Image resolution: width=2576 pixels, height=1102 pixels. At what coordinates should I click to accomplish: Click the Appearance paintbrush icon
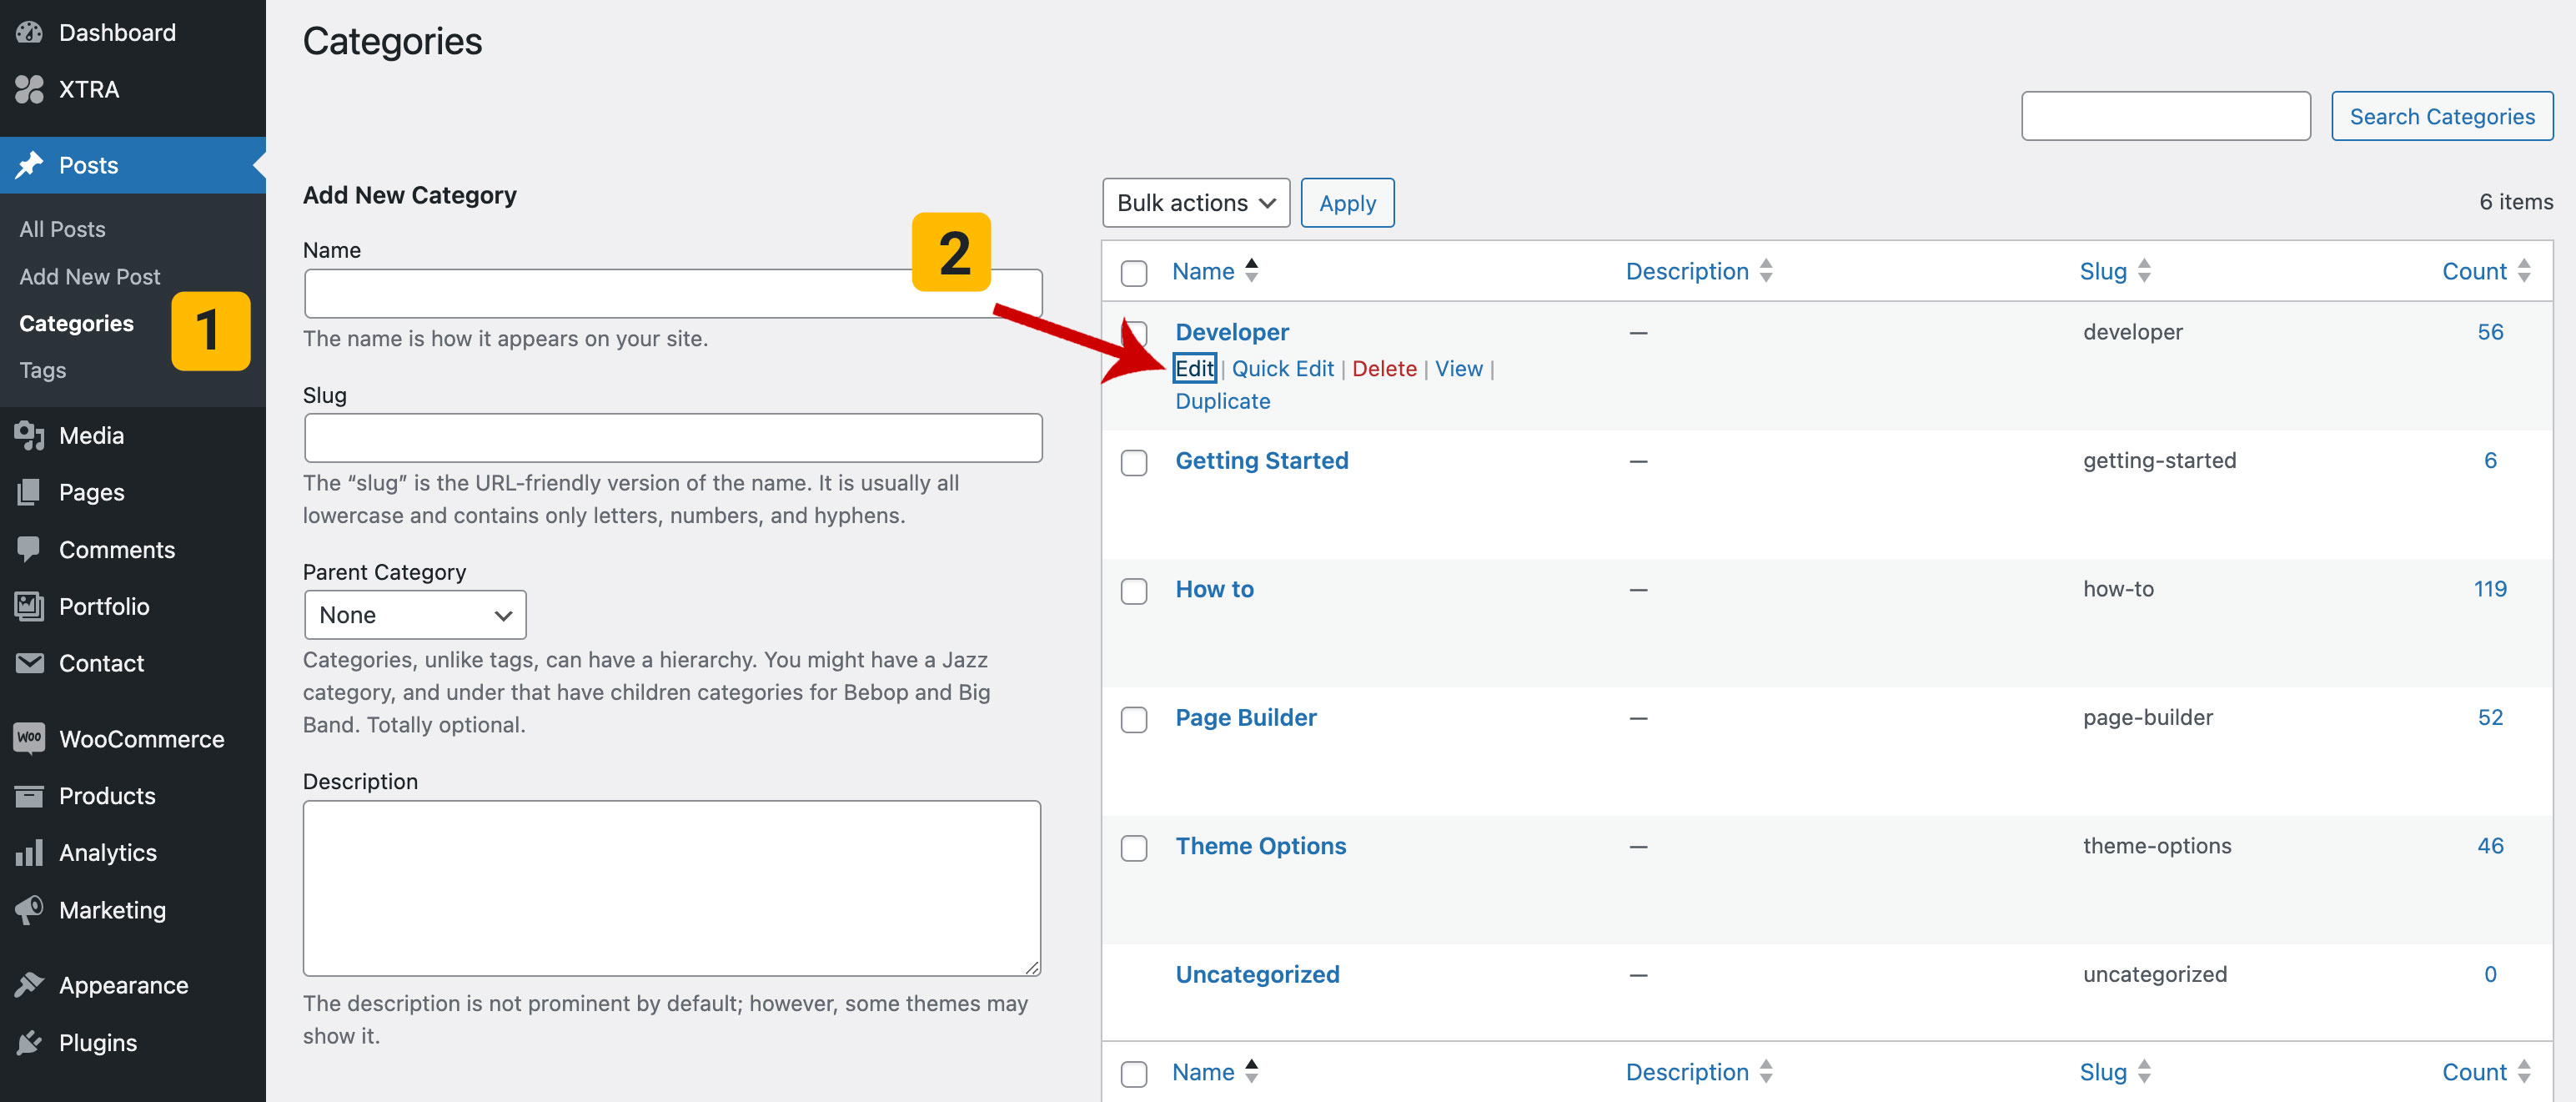pos(29,984)
